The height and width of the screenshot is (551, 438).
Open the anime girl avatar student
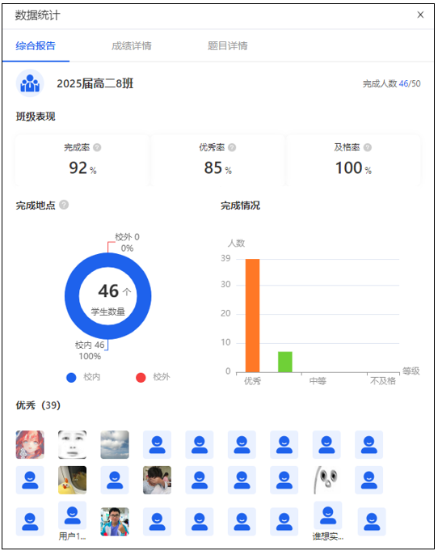(x=30, y=444)
